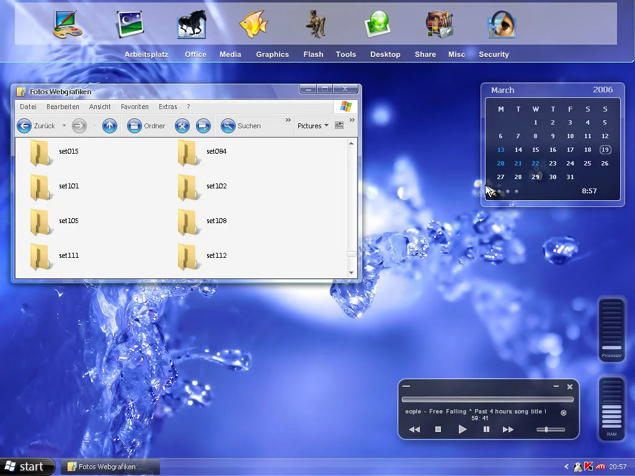Screen dimensions: 635x476
Task: Click the Kaspersky red K tray icon
Action: [x=589, y=467]
